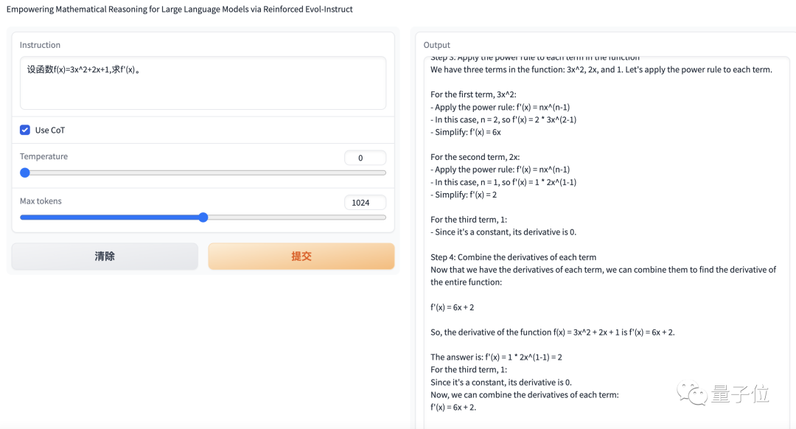Grab the Temperature slider handle
Viewport: 796px width, 429px height.
coord(25,172)
